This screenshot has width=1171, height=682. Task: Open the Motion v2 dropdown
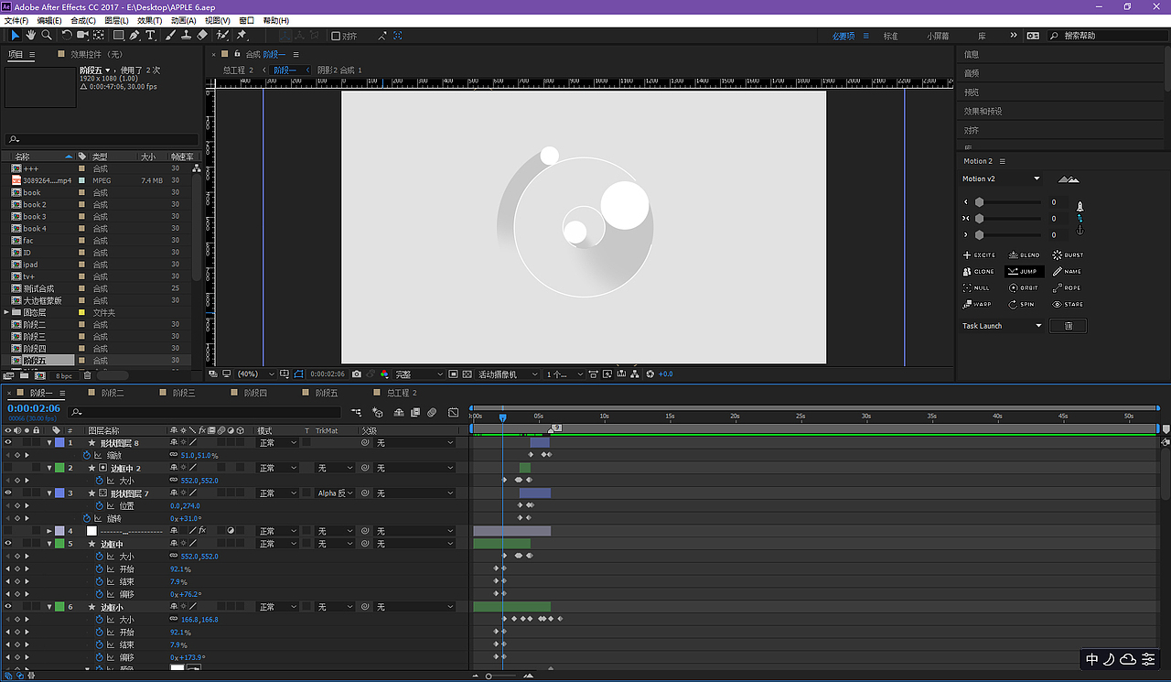[x=1037, y=179]
